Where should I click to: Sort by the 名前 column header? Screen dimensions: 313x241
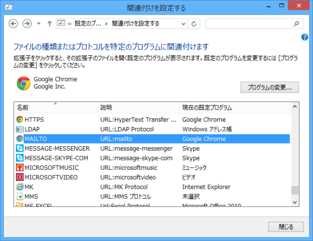[55, 107]
